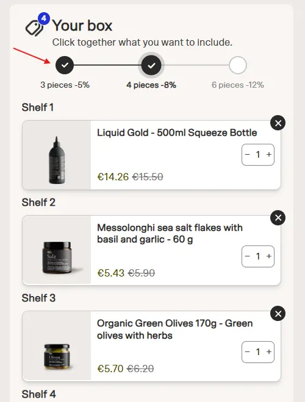Select the 4 pieces -8% checkpoint

click(151, 65)
